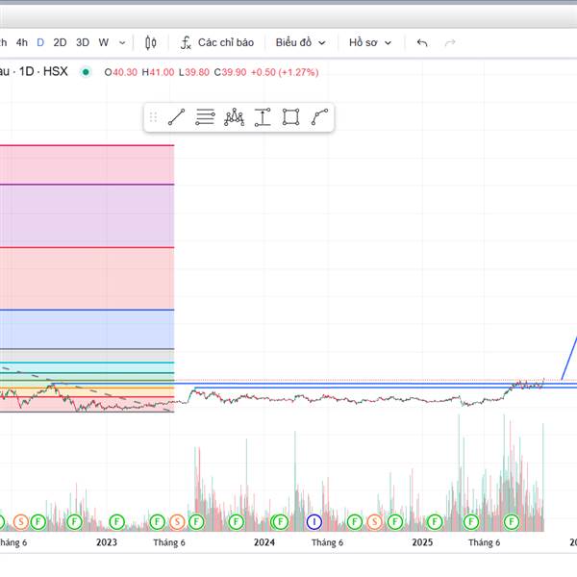Select the W weekly timeframe

point(104,42)
